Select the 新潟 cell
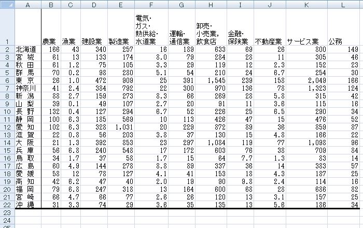Screen dimensions: 363x228 pos(28,96)
